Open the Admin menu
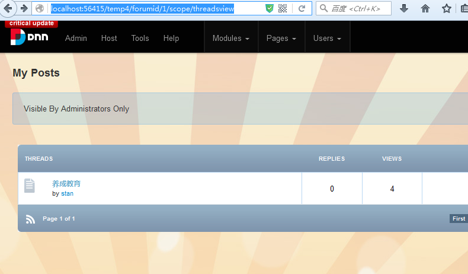The height and width of the screenshot is (274, 468). tap(76, 38)
